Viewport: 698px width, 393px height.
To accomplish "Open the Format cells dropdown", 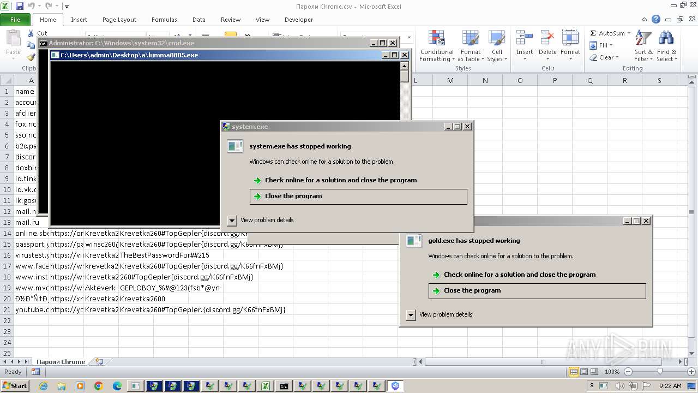I will (x=570, y=59).
